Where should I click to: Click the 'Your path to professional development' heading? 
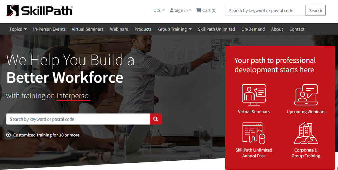pos(275,65)
